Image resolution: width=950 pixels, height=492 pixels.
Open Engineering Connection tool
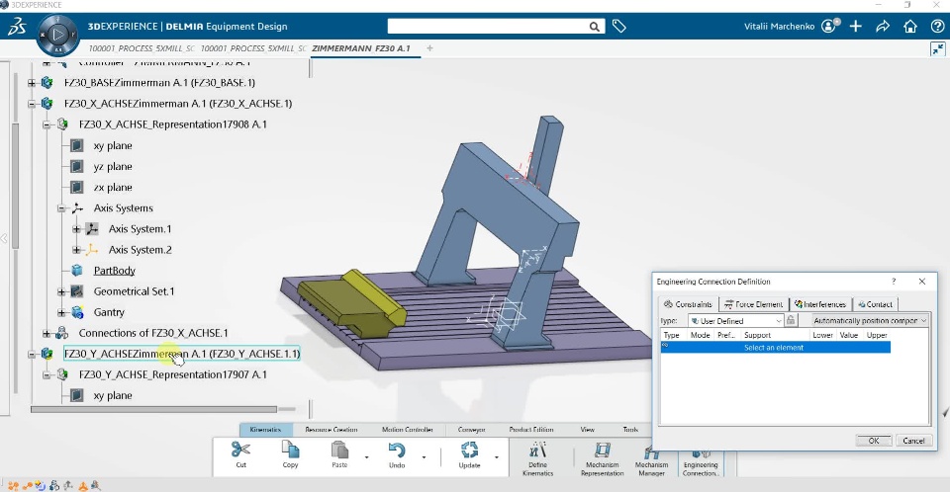(701, 464)
